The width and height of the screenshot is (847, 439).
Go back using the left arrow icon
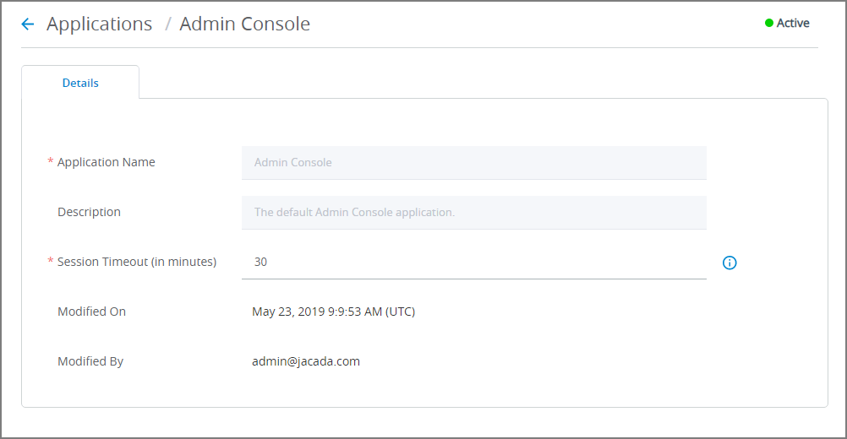click(28, 24)
